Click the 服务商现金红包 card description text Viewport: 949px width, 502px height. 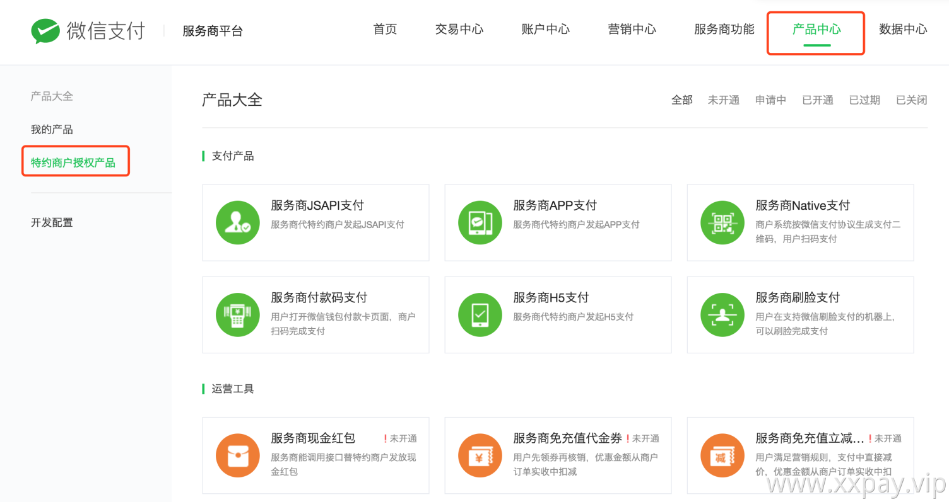(x=343, y=465)
